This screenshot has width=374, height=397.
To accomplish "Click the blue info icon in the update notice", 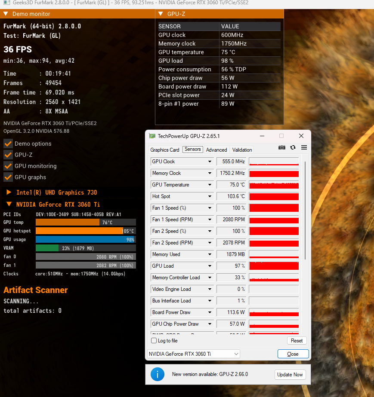I will (x=158, y=374).
